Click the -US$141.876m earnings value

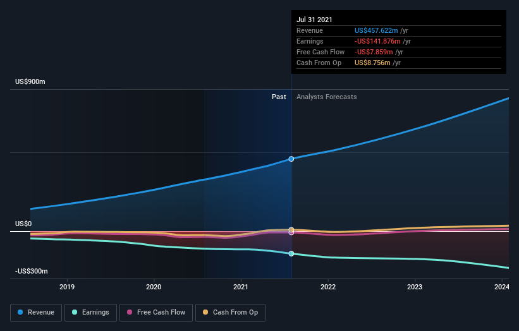(x=377, y=41)
